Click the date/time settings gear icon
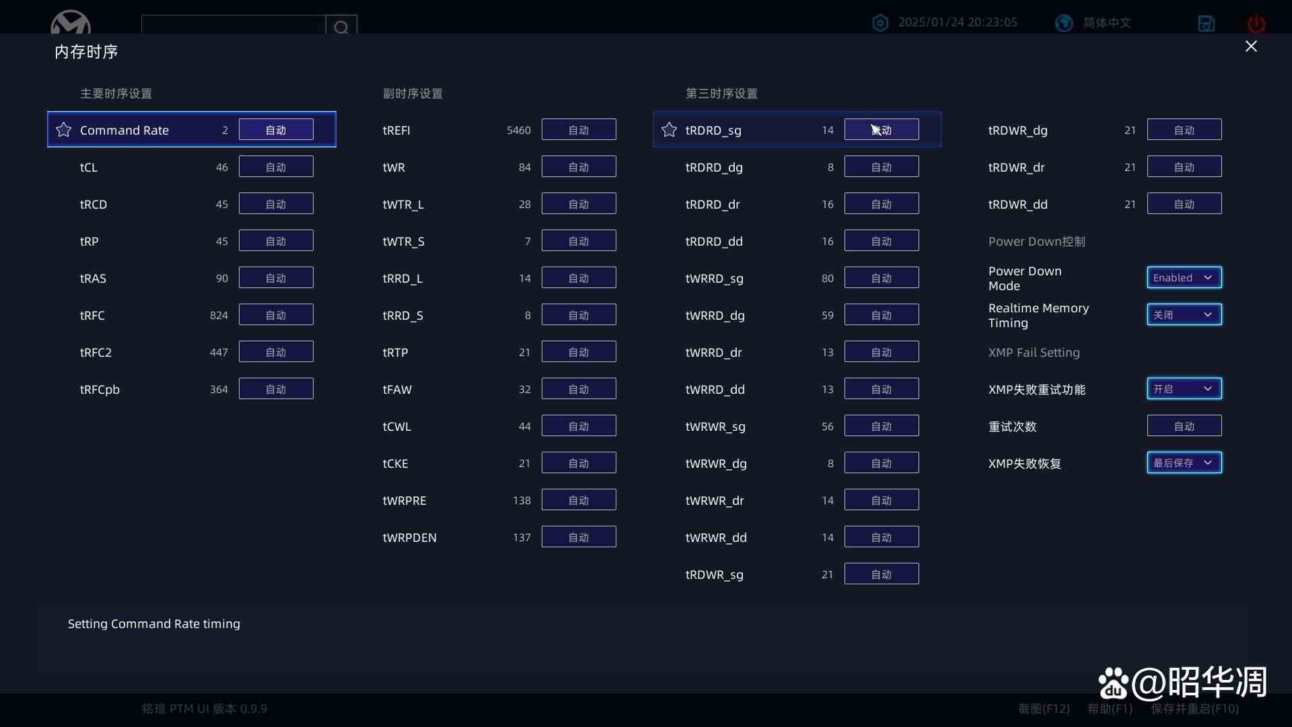The width and height of the screenshot is (1292, 727). pyautogui.click(x=880, y=23)
